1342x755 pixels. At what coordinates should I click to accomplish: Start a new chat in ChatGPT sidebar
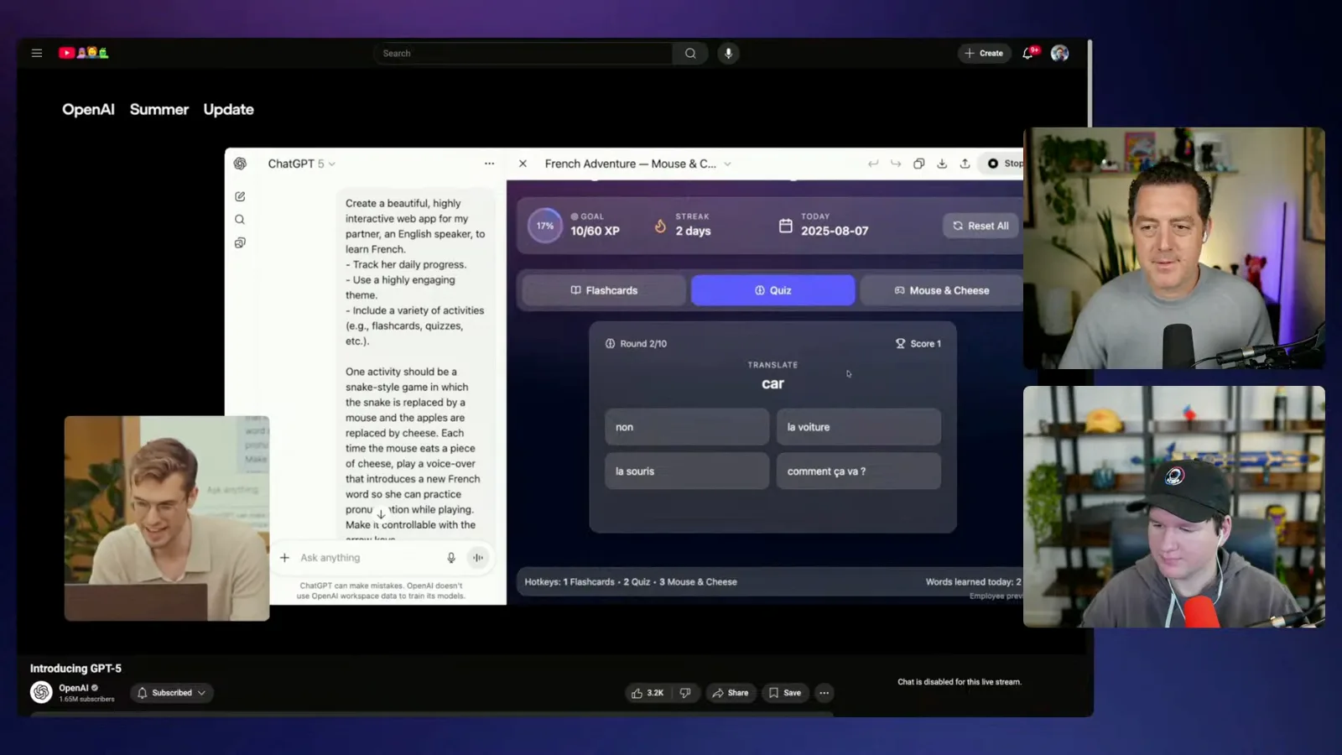(240, 196)
